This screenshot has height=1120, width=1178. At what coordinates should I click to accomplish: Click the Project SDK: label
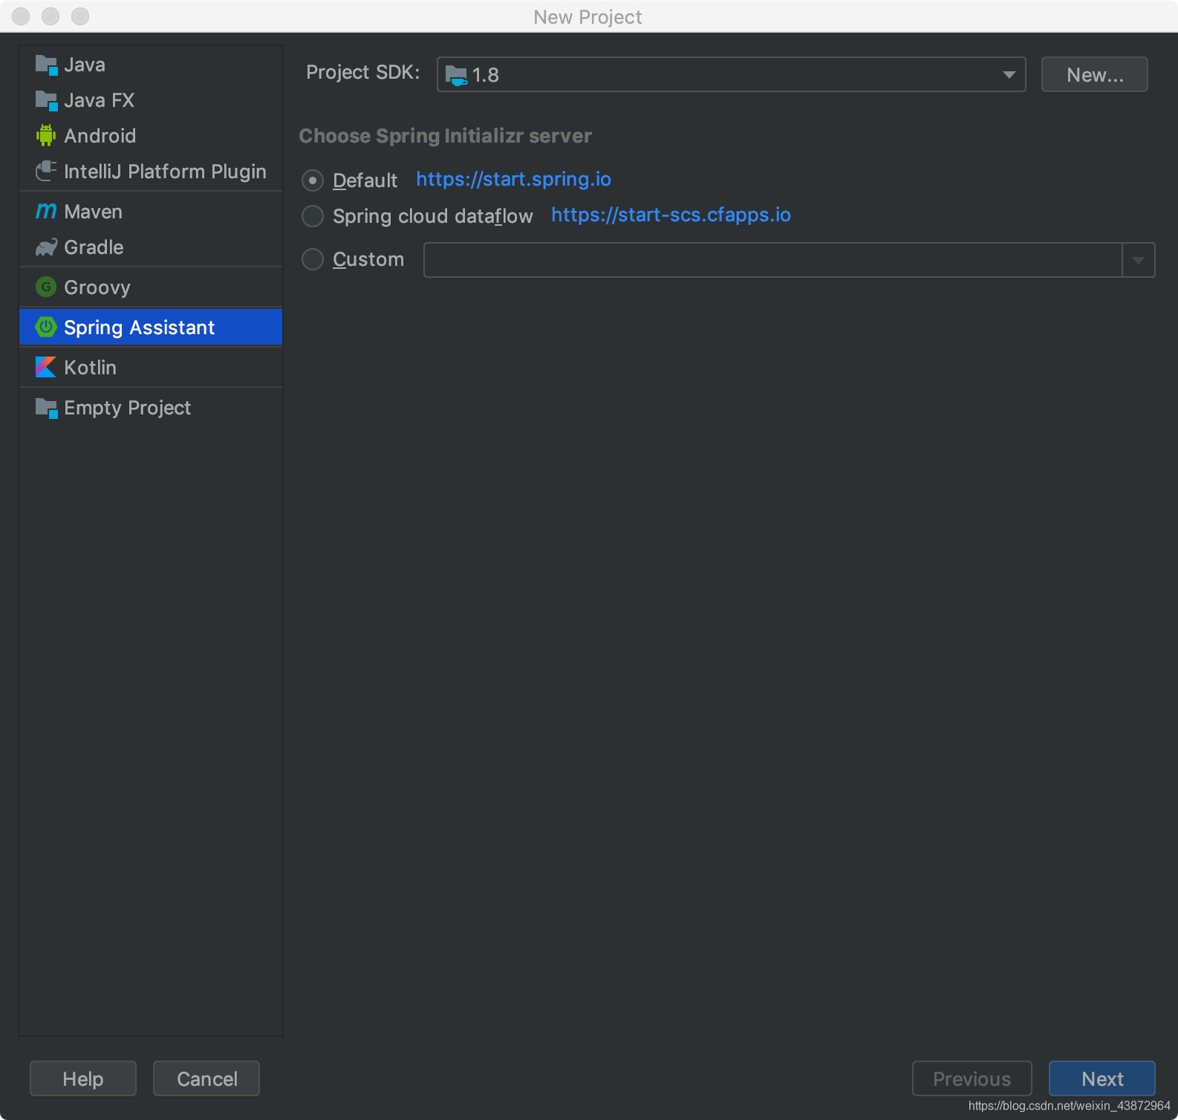pos(363,72)
